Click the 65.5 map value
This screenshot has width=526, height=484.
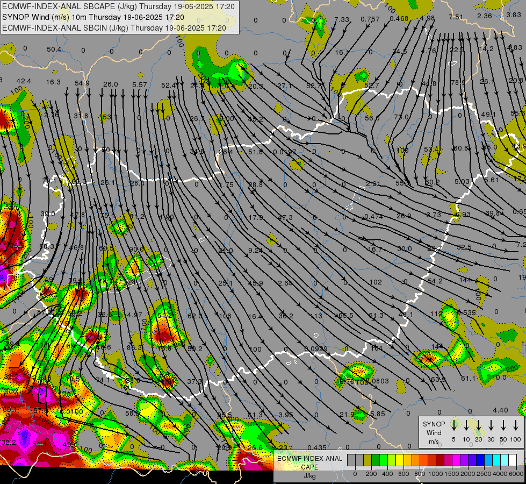click(x=345, y=315)
